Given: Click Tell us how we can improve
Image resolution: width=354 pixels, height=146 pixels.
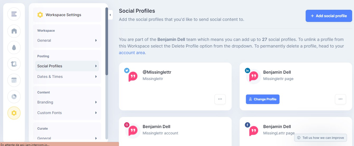Looking at the screenshot, I should [x=320, y=138].
